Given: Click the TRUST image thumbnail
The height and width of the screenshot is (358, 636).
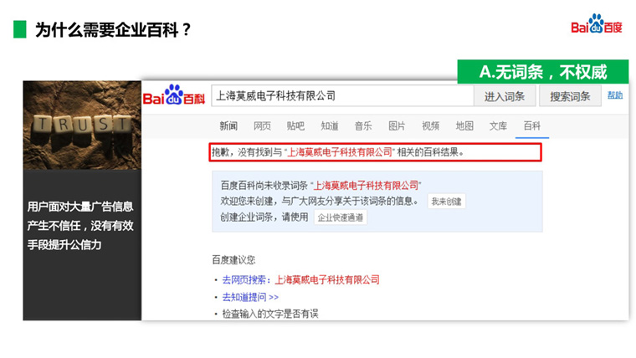Looking at the screenshot, I should (82, 125).
